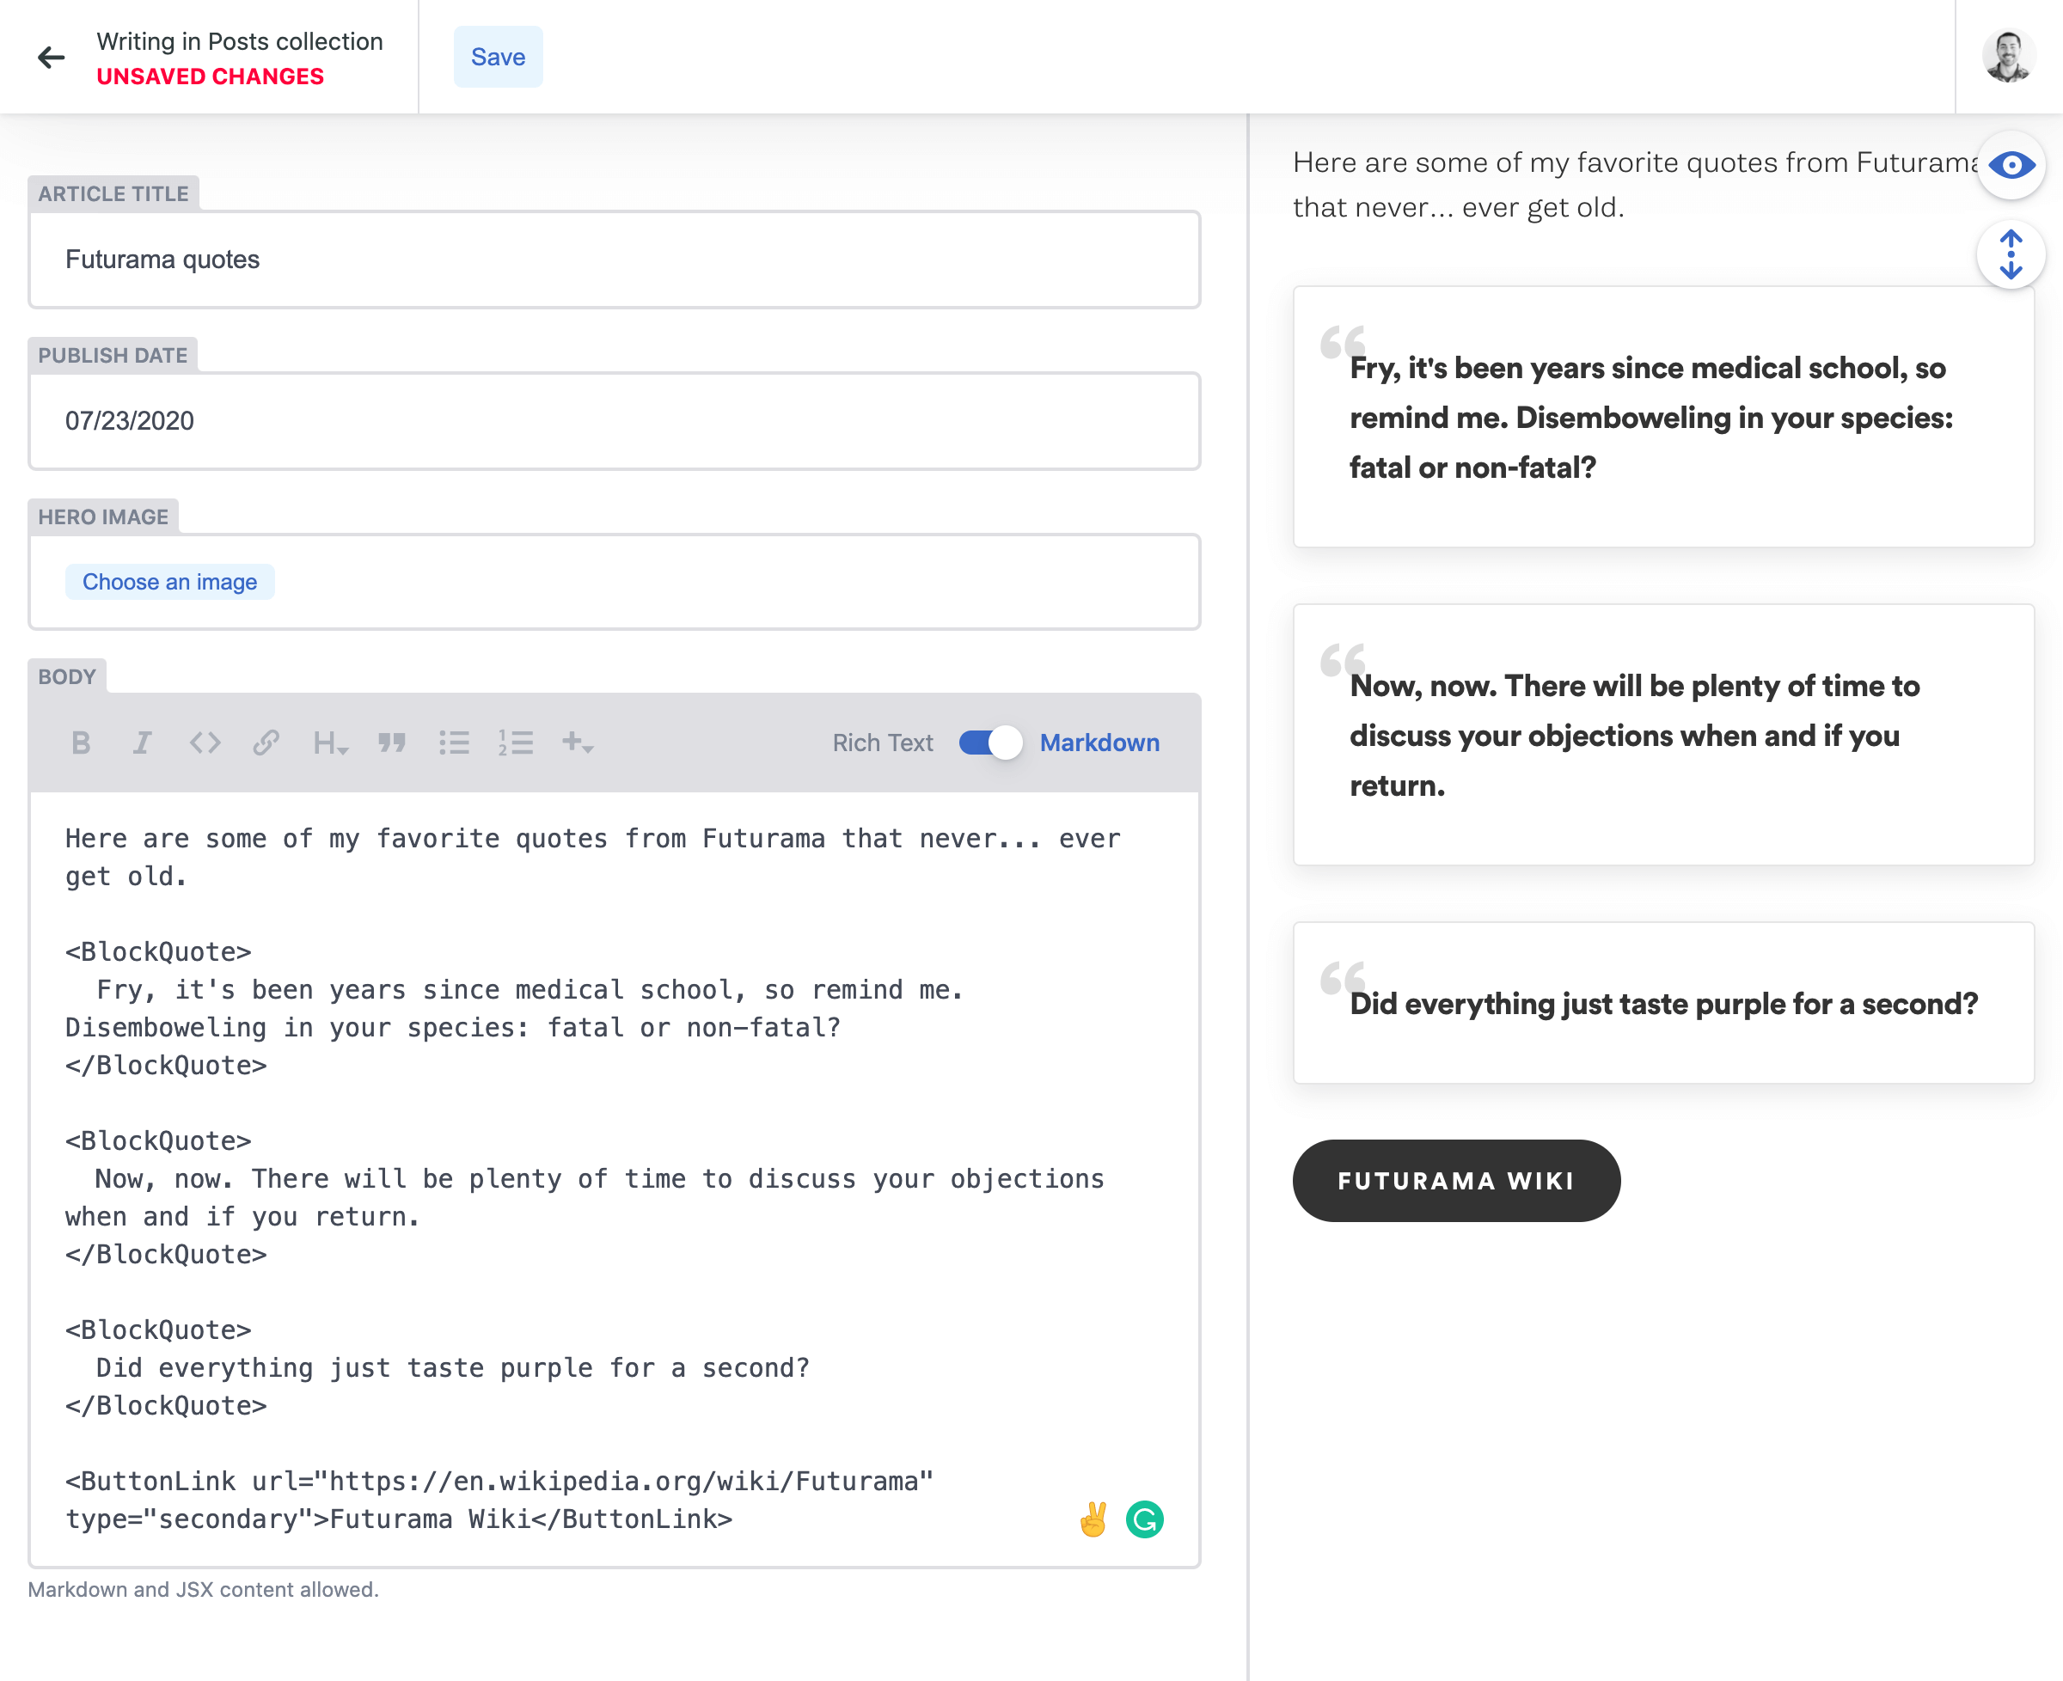Apply italic formatting in the body editor
The height and width of the screenshot is (1681, 2063).
click(143, 743)
